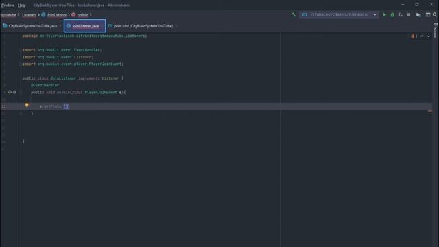Open the CITYBUILDSYSTEMYOUTUBE BUILD run configuration dropdown
The height and width of the screenshot is (247, 439).
click(339, 15)
